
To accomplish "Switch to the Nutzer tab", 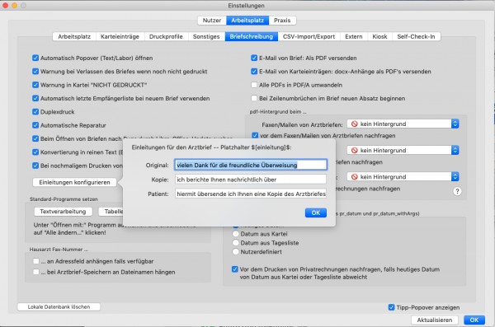I will tap(212, 21).
